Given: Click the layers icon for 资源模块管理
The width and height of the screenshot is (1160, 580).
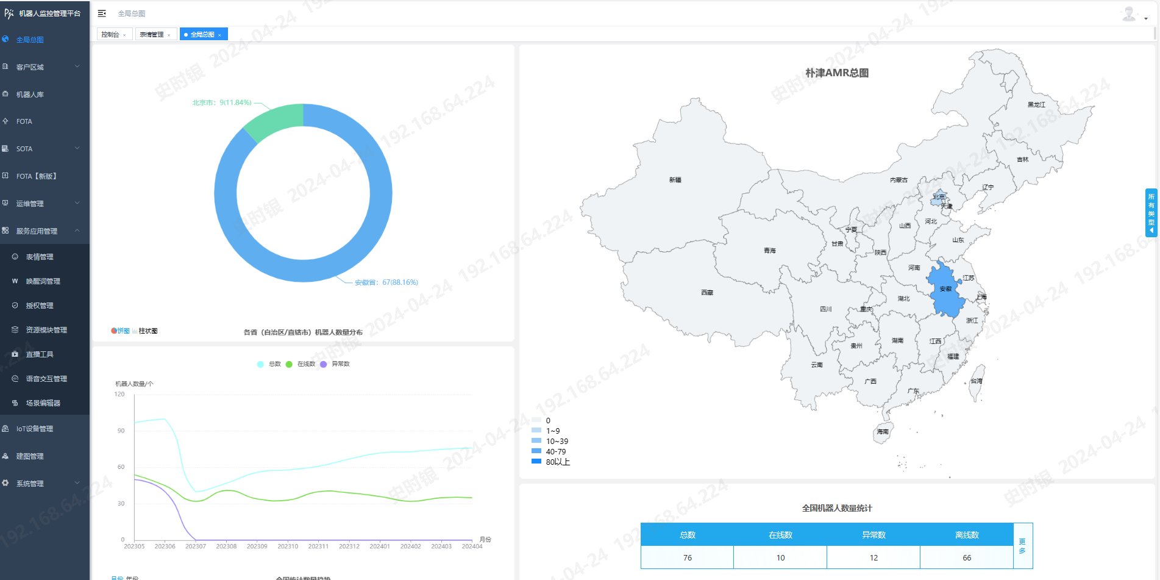Looking at the screenshot, I should 15,329.
